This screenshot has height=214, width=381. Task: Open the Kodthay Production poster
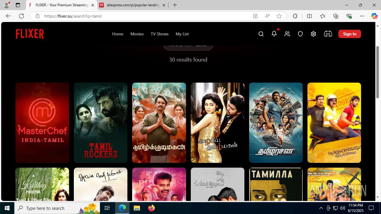(42, 184)
